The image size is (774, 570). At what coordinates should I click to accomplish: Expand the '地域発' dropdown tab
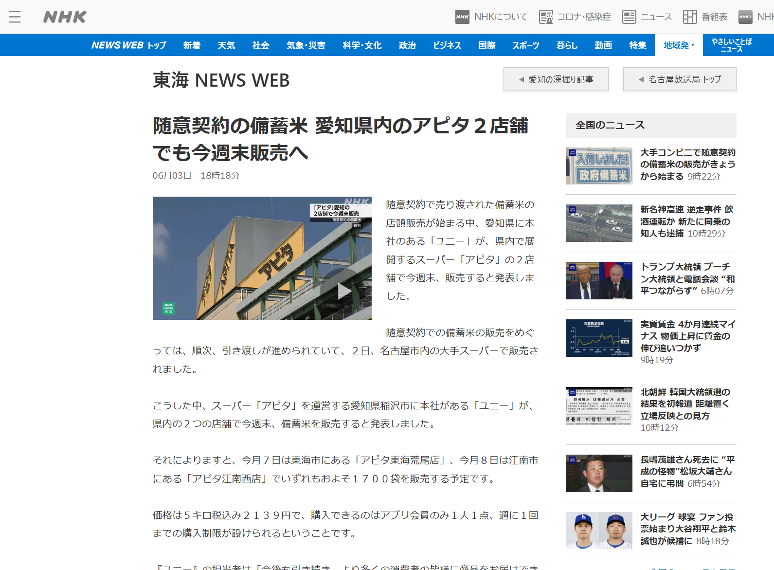coord(679,45)
